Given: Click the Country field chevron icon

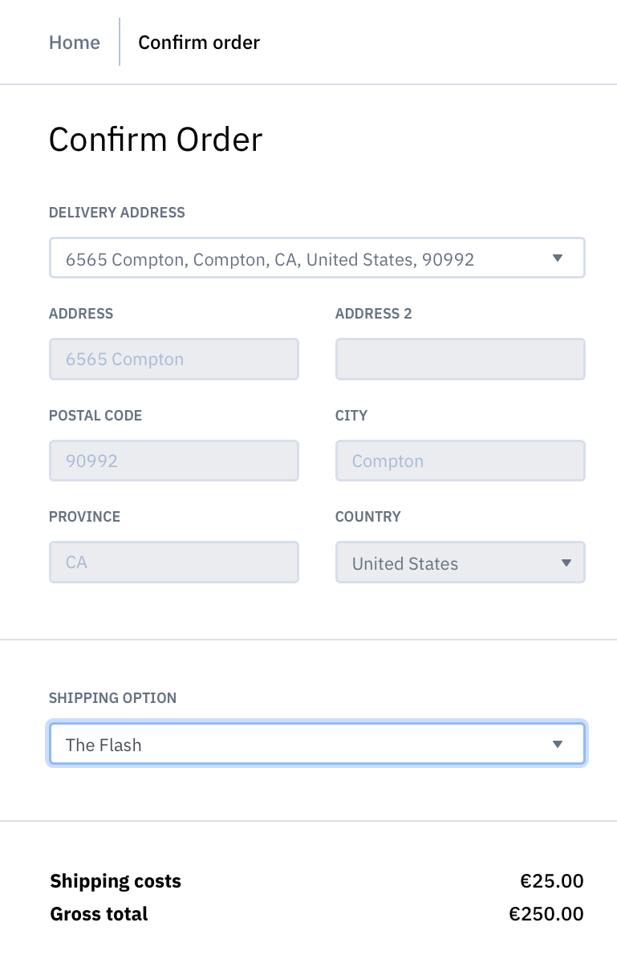Looking at the screenshot, I should (566, 563).
